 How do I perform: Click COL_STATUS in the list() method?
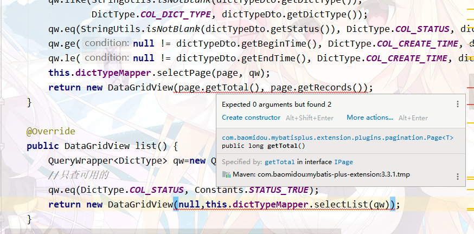pos(156,190)
